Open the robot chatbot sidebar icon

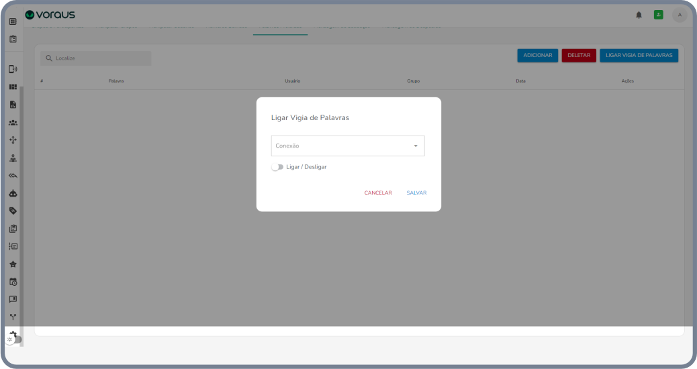click(x=13, y=193)
